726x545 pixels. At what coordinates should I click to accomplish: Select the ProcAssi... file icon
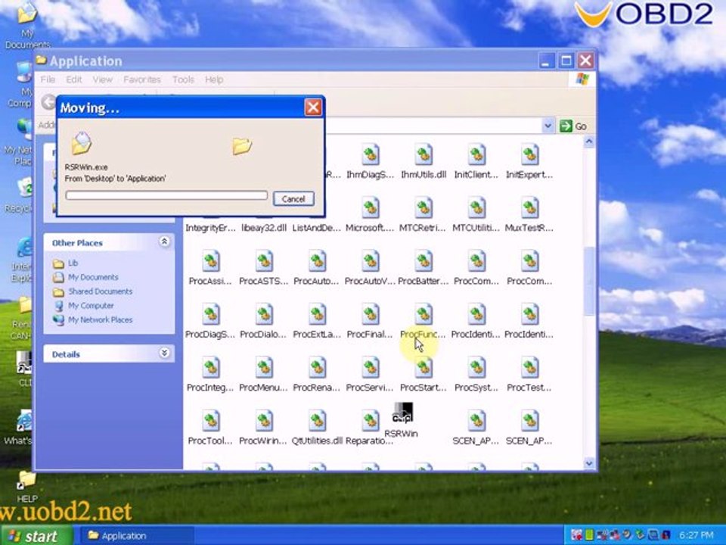[x=211, y=261]
